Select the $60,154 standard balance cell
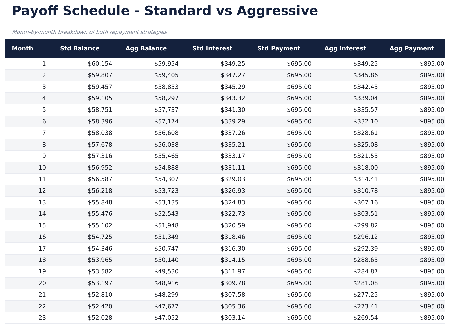 coord(100,64)
